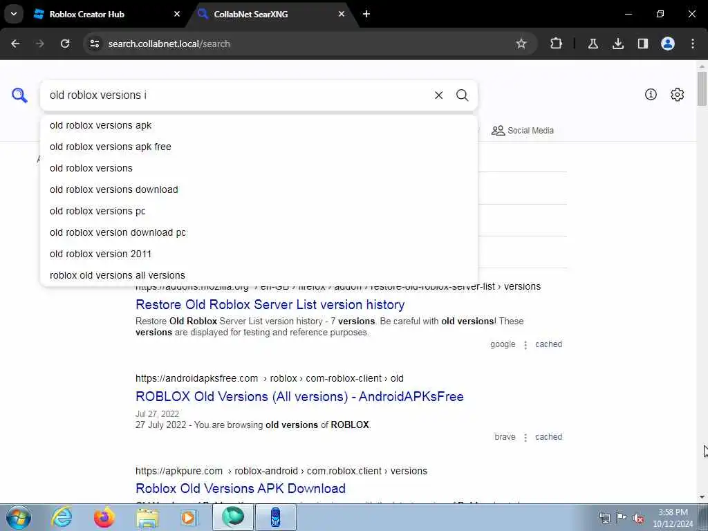Open Chrome Labs flask icon
Screen dimensions: 708x531
click(x=593, y=44)
